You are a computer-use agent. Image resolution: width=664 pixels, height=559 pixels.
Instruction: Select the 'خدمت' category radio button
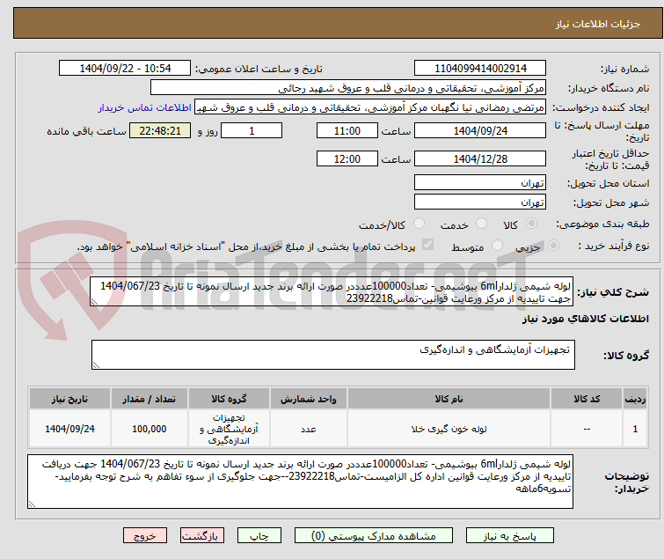coord(481,224)
